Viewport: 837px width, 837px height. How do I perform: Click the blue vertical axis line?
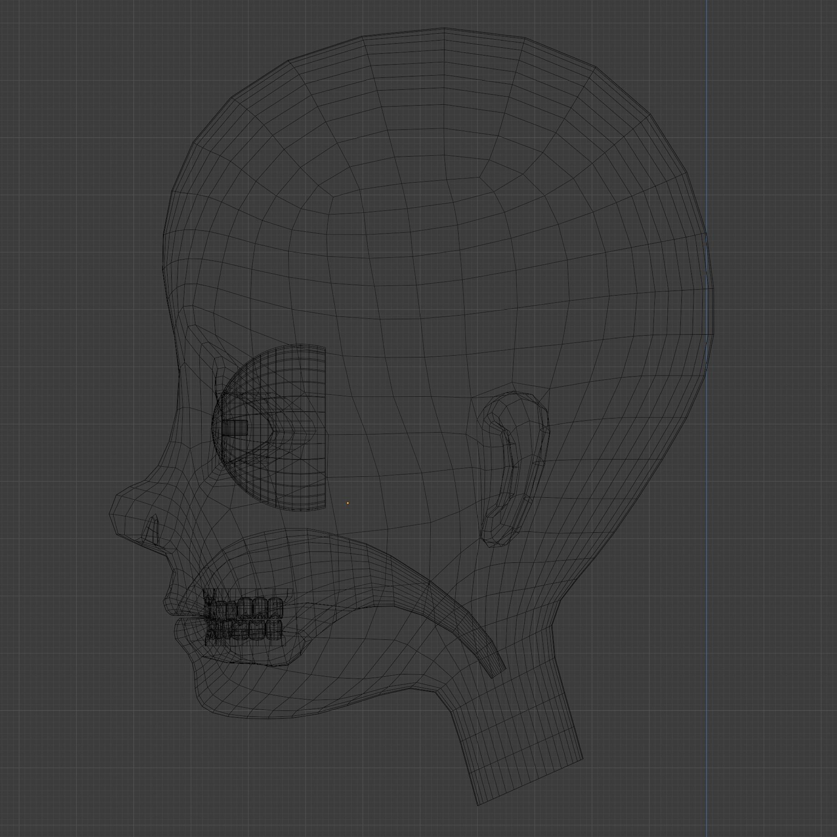tap(706, 418)
